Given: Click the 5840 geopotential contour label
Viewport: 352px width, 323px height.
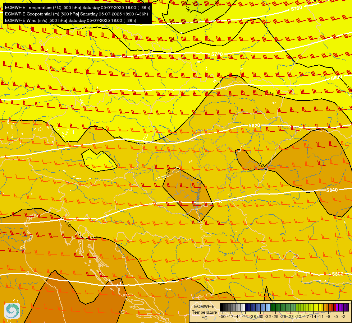Looking at the screenshot, I should tap(332, 190).
